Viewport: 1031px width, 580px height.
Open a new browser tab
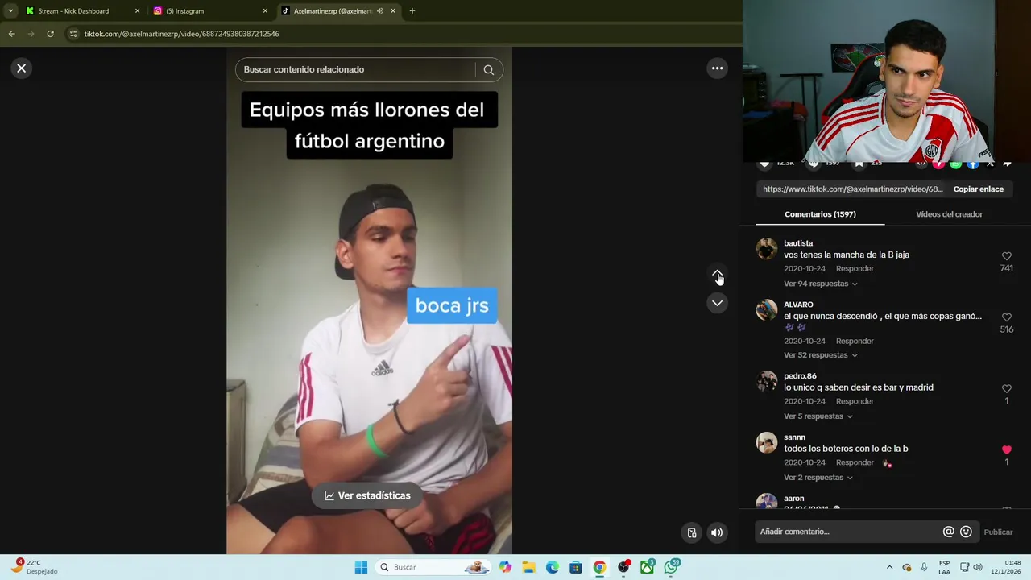[x=412, y=11]
